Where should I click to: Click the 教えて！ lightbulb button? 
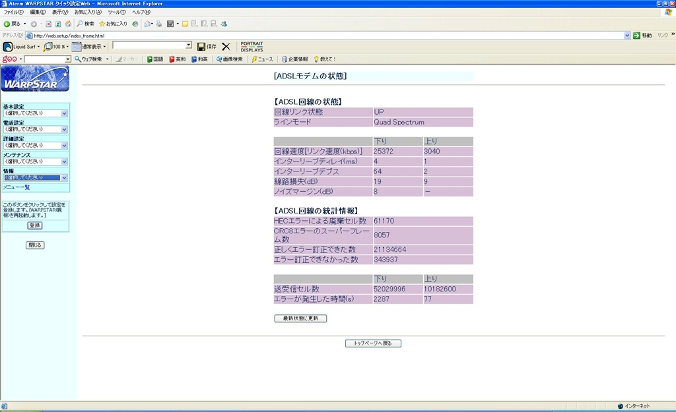point(325,59)
